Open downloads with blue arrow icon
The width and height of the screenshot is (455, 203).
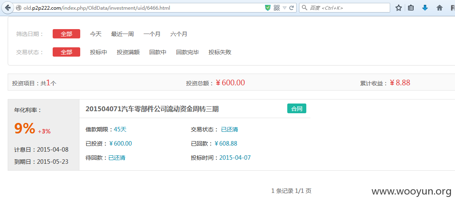(x=425, y=8)
